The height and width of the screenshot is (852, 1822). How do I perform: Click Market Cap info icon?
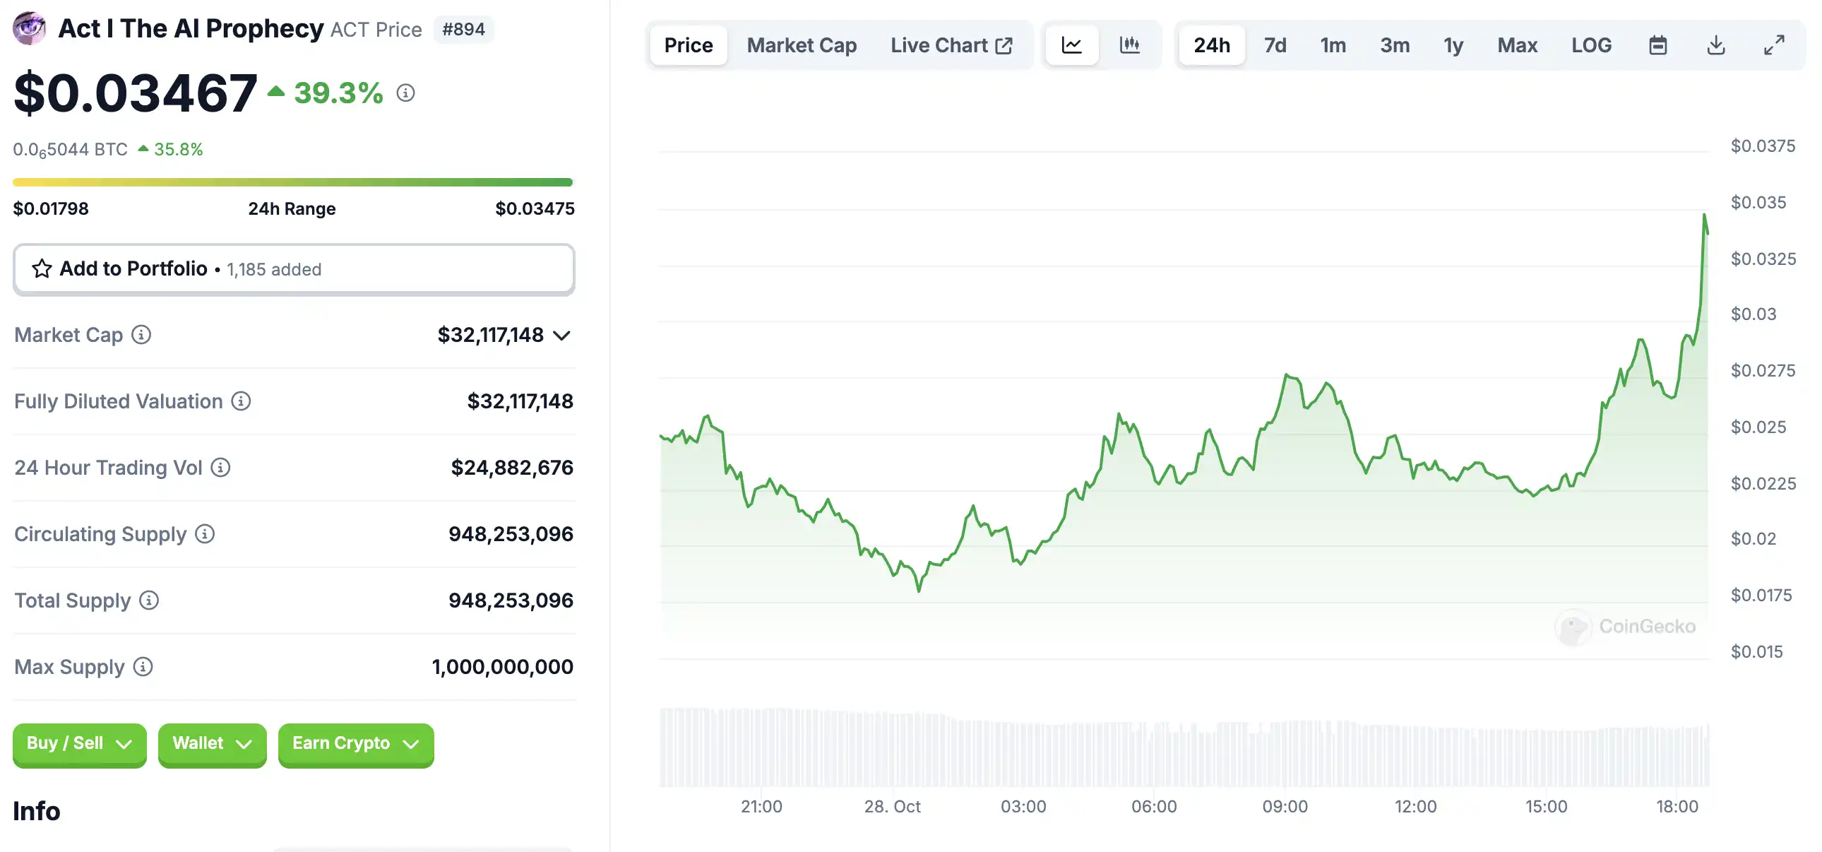pos(141,335)
